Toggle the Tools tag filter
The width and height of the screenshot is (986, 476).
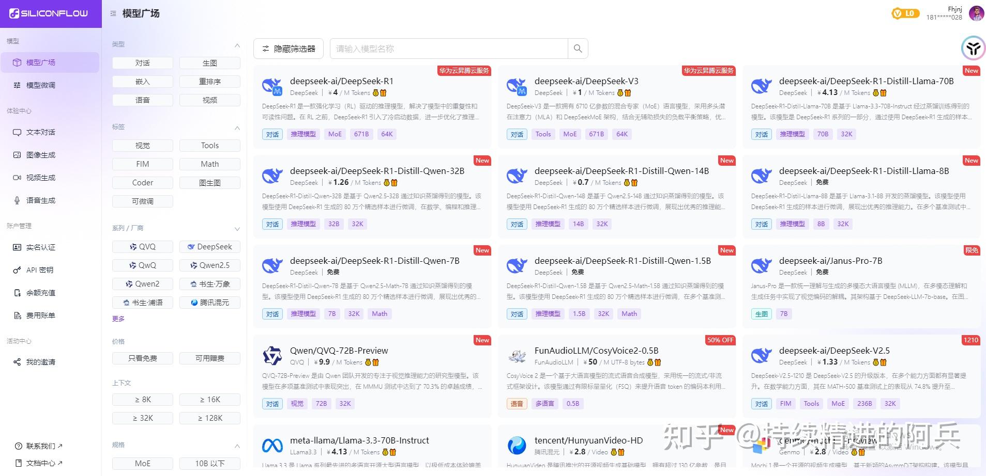pos(210,146)
